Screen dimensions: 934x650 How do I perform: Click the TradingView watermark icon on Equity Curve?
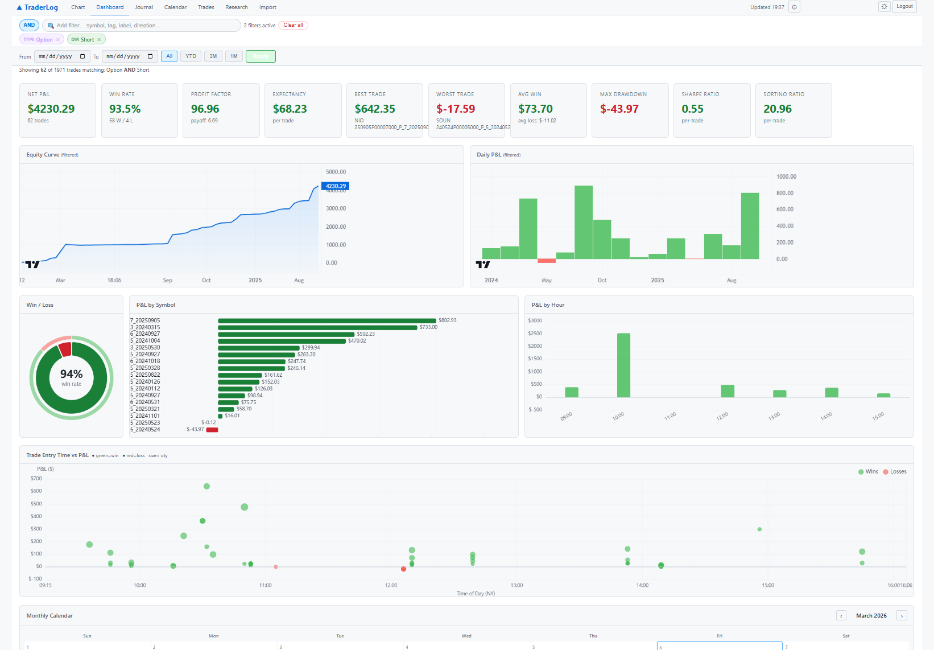(x=32, y=264)
